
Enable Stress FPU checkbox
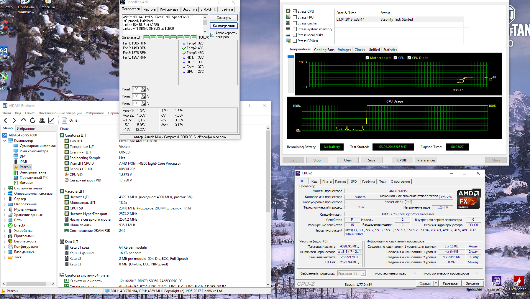click(x=295, y=17)
